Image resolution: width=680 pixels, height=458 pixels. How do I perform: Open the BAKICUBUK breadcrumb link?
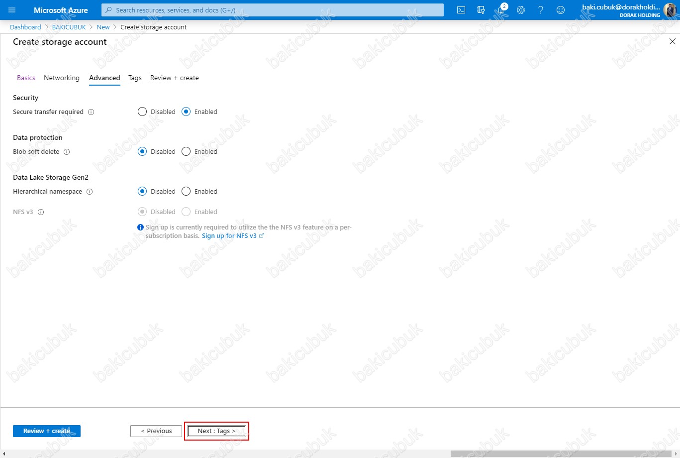coord(69,27)
